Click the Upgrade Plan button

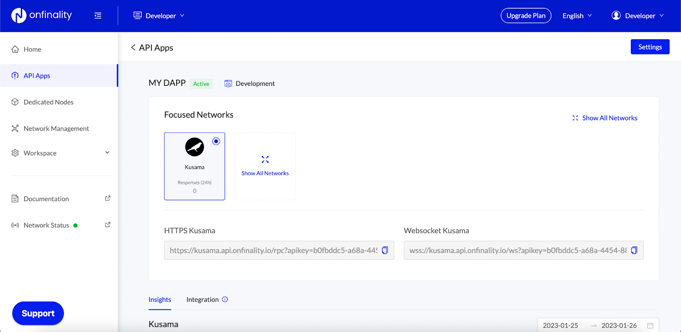(x=526, y=16)
